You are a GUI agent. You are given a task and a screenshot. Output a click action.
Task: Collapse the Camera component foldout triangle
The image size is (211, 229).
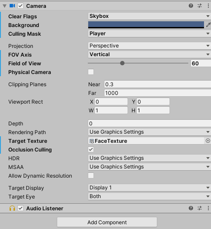coord(5,6)
